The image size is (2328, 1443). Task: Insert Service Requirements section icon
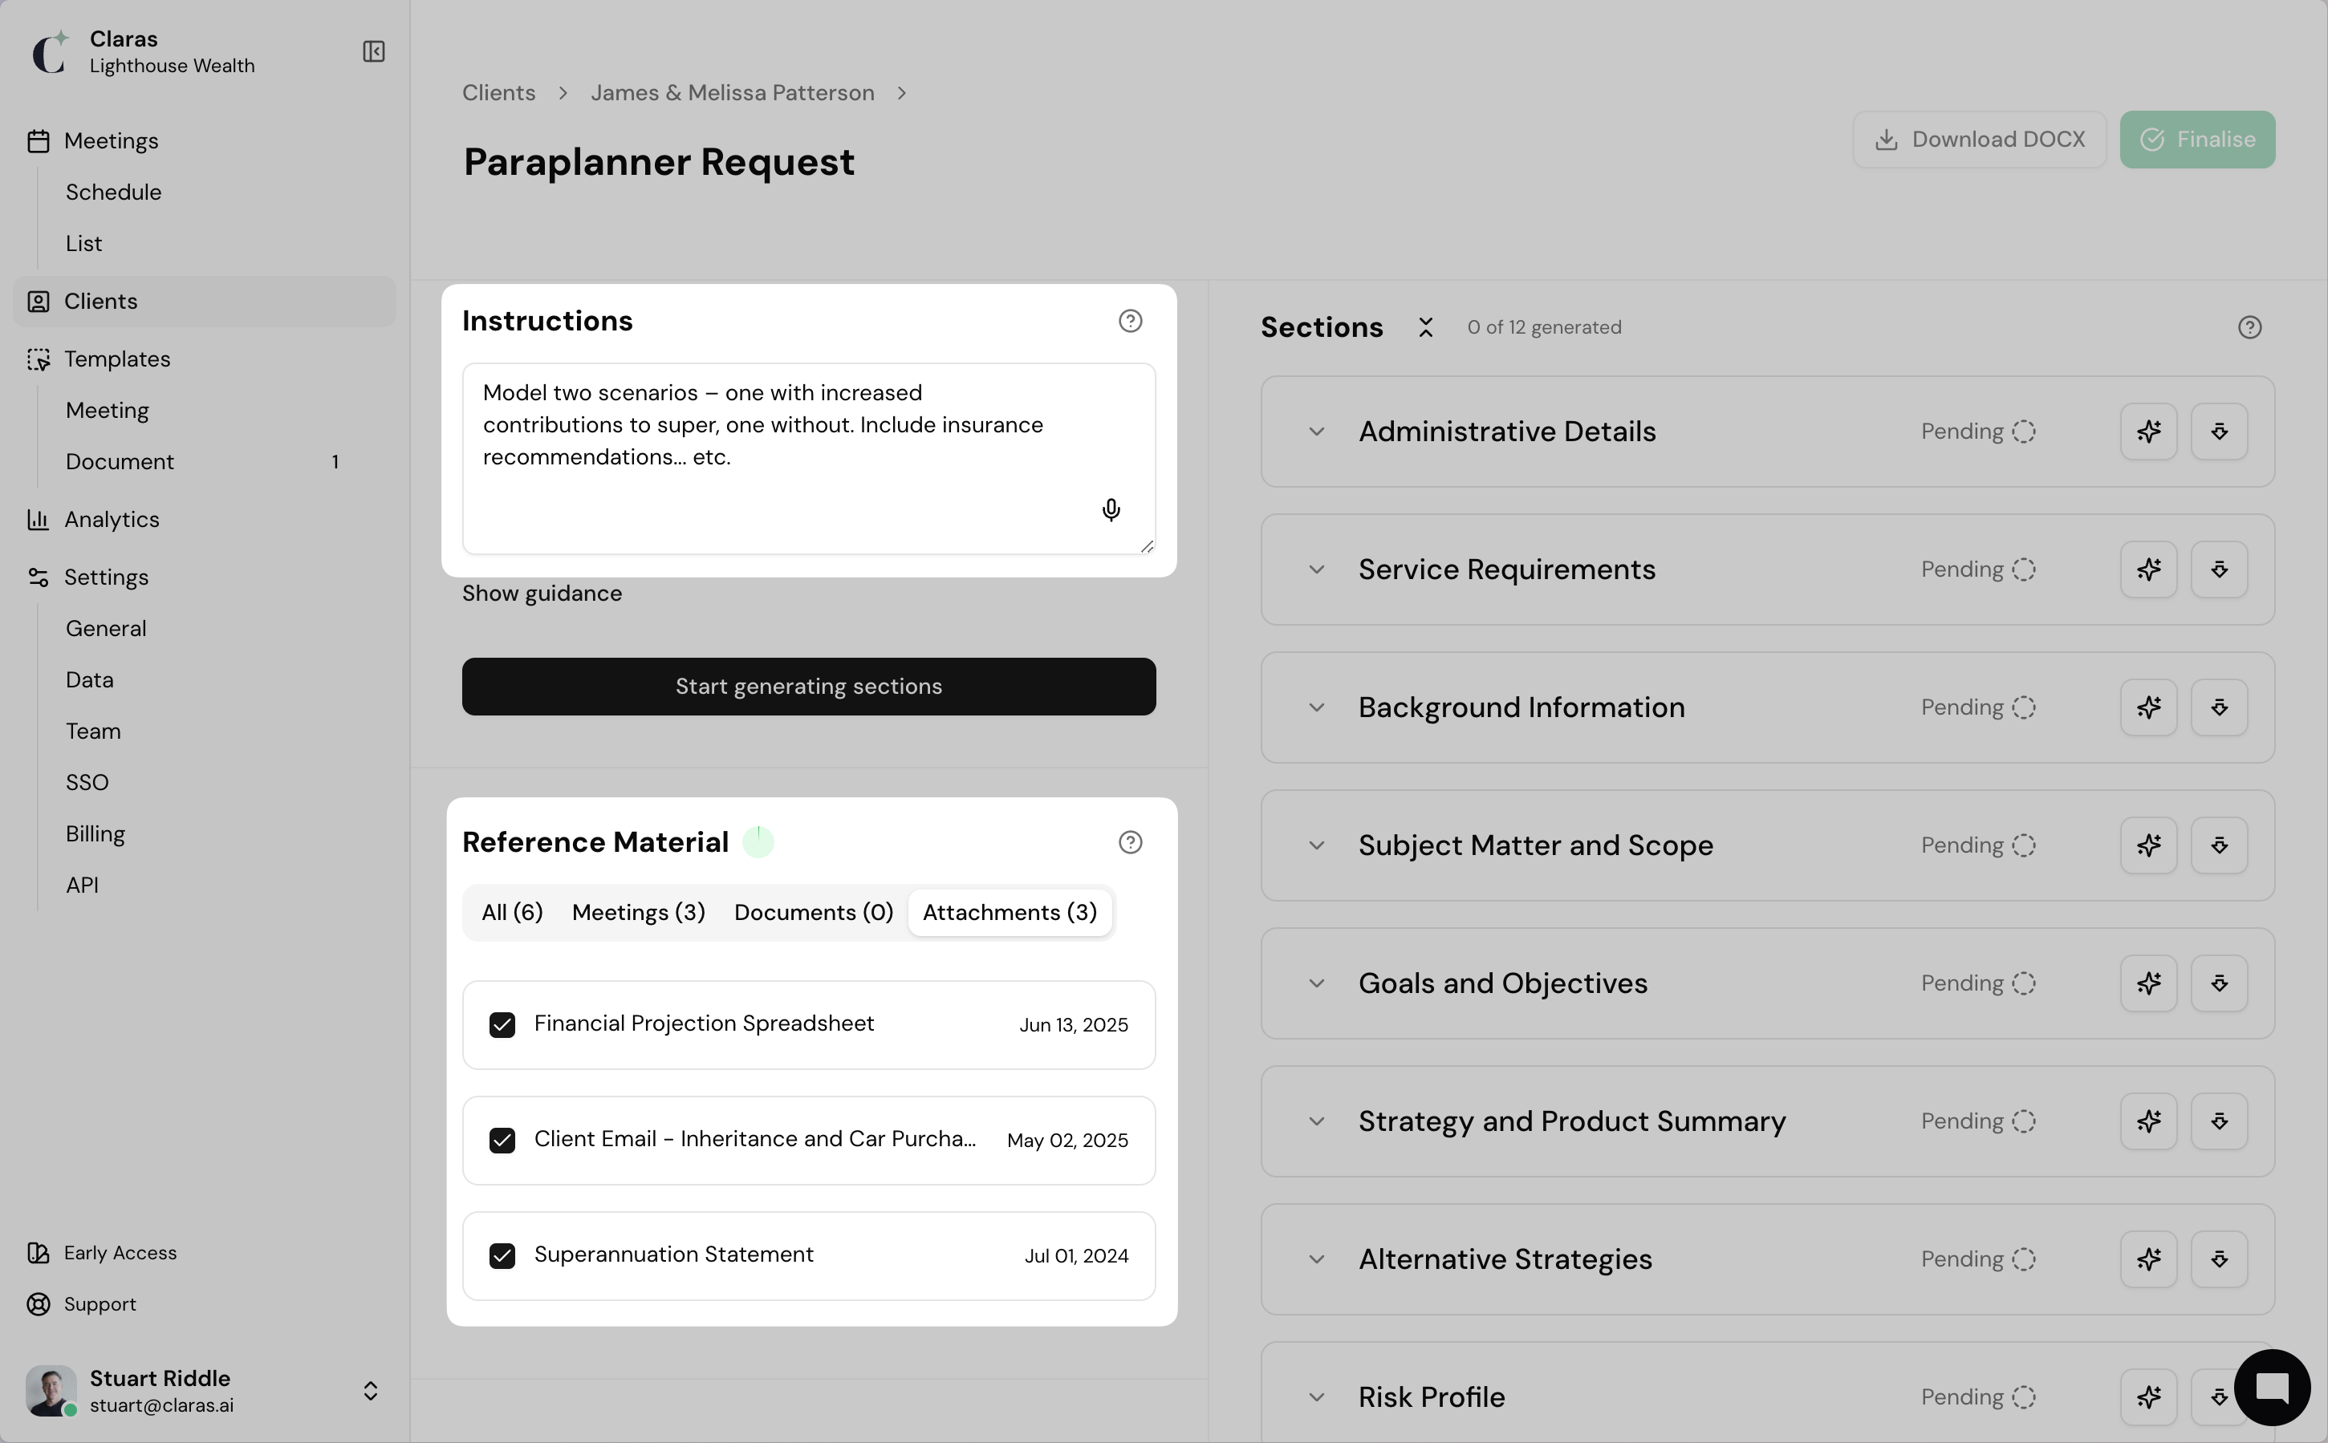[2218, 569]
